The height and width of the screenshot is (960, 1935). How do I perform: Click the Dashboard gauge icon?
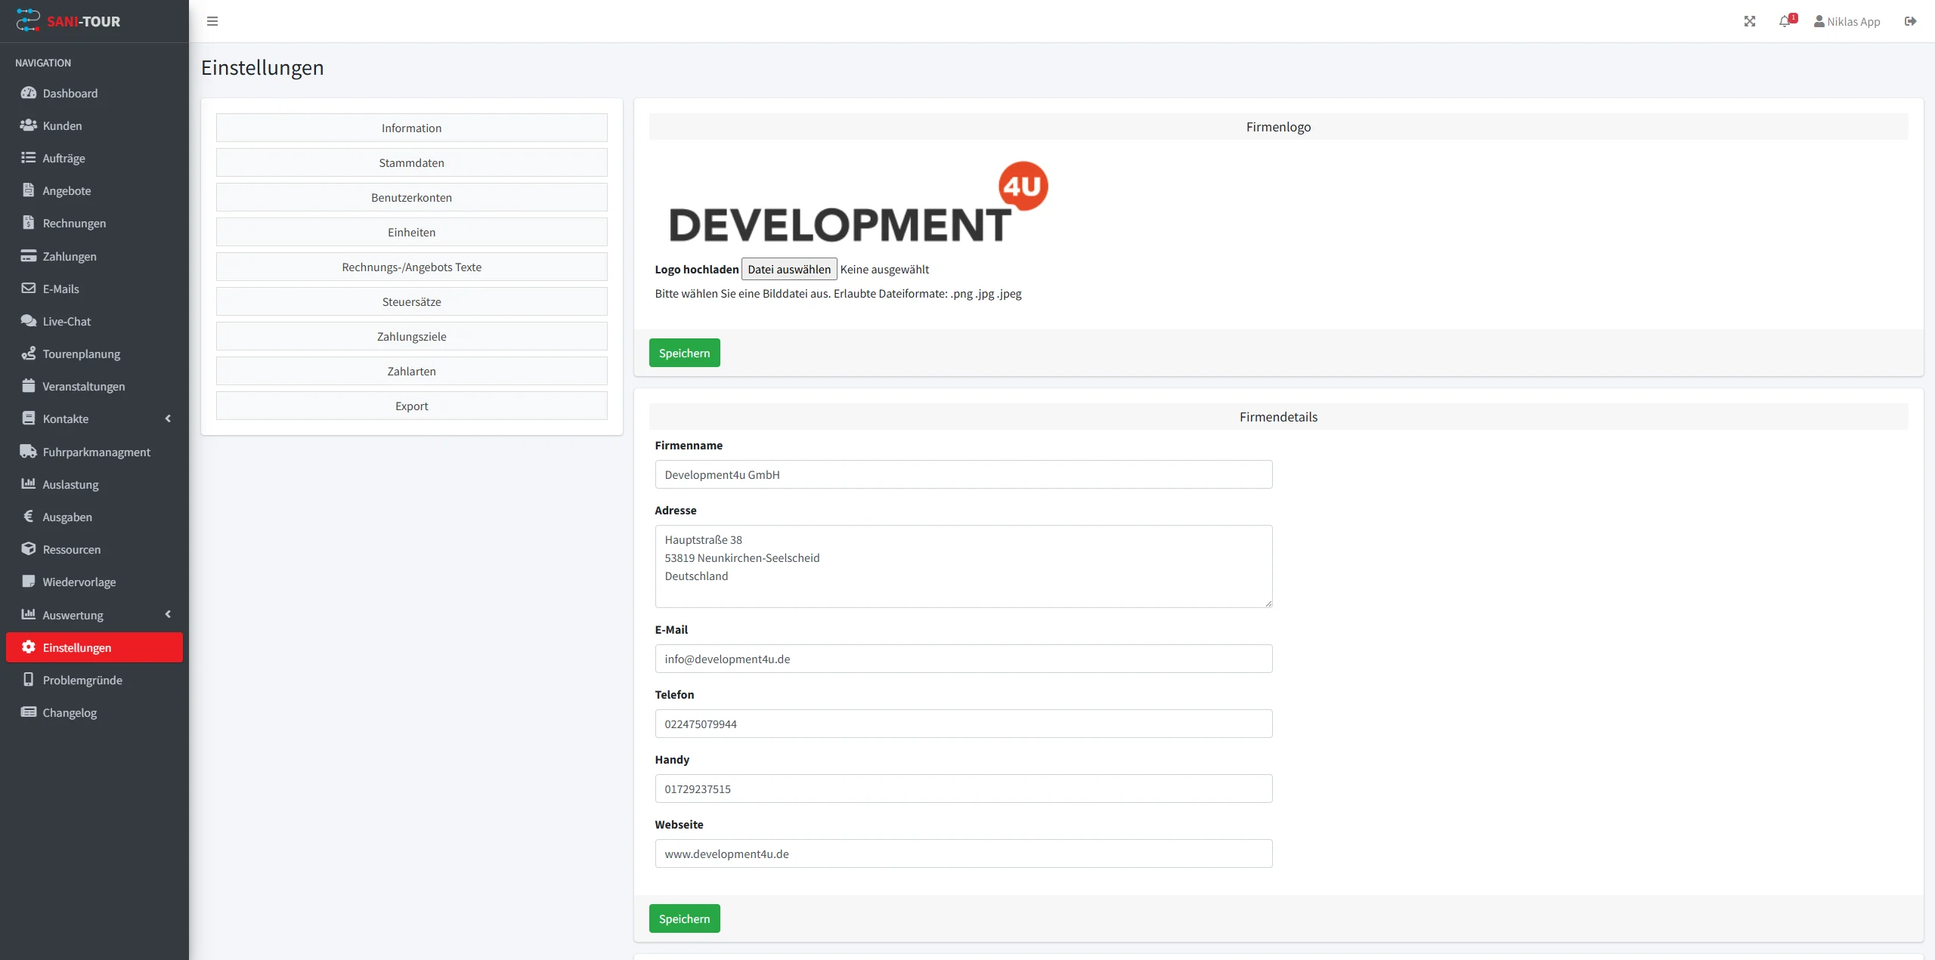point(29,93)
